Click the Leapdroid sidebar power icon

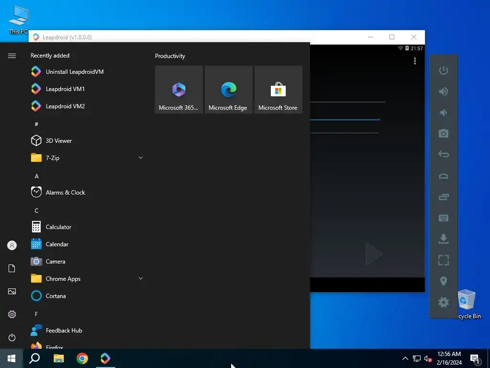click(444, 70)
